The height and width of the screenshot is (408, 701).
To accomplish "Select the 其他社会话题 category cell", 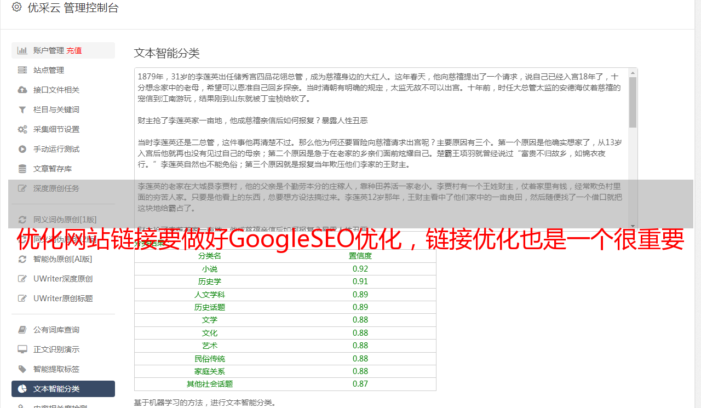I will [x=210, y=384].
